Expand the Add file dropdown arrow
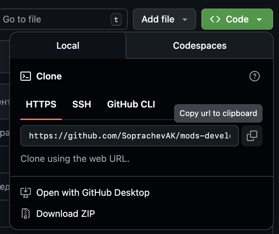The width and height of the screenshot is (279, 234). click(185, 19)
